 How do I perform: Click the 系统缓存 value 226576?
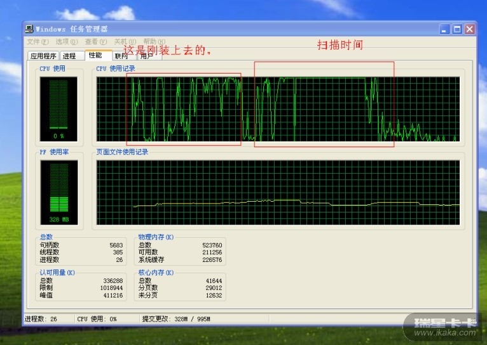(x=212, y=260)
